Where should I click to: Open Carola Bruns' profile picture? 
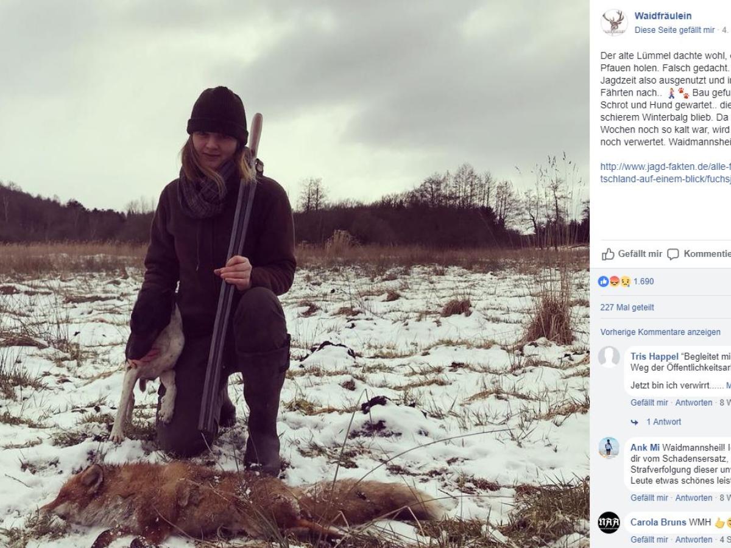609,522
